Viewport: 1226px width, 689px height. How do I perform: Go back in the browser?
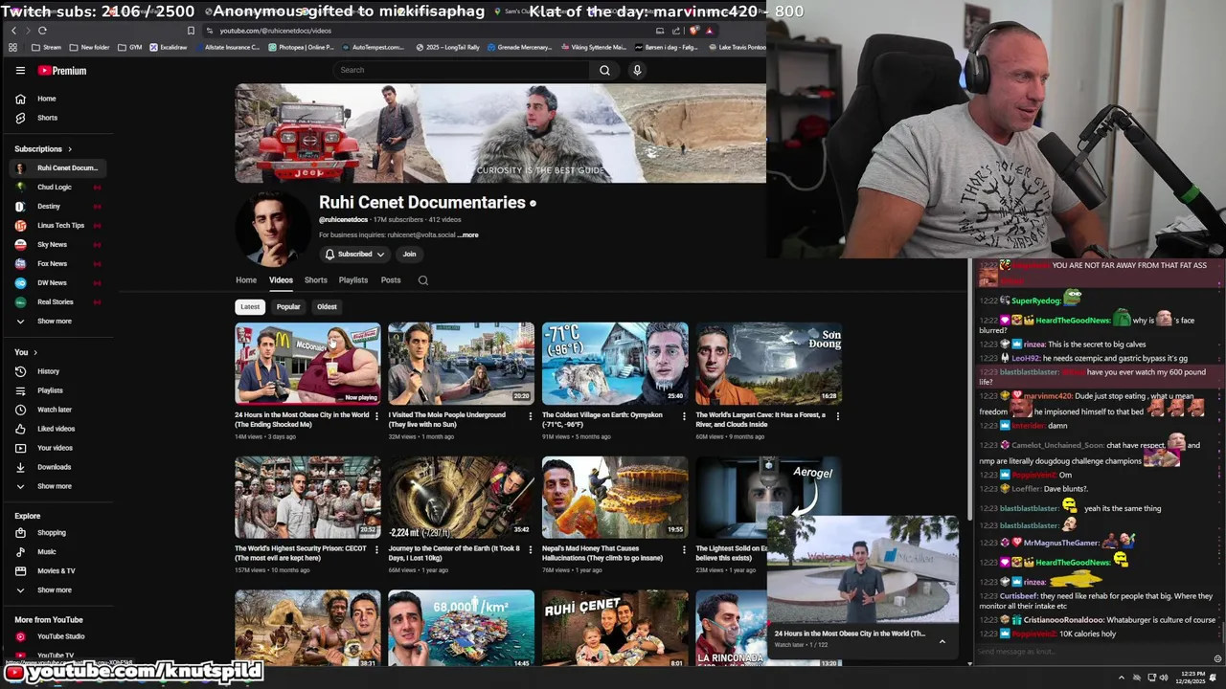tap(13, 31)
